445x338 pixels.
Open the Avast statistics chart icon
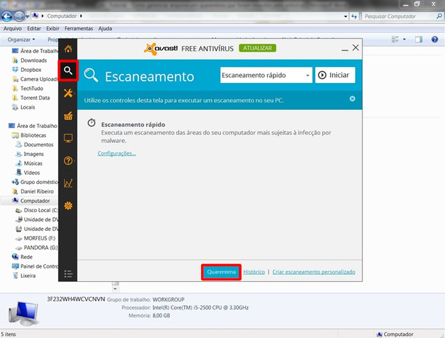click(68, 183)
